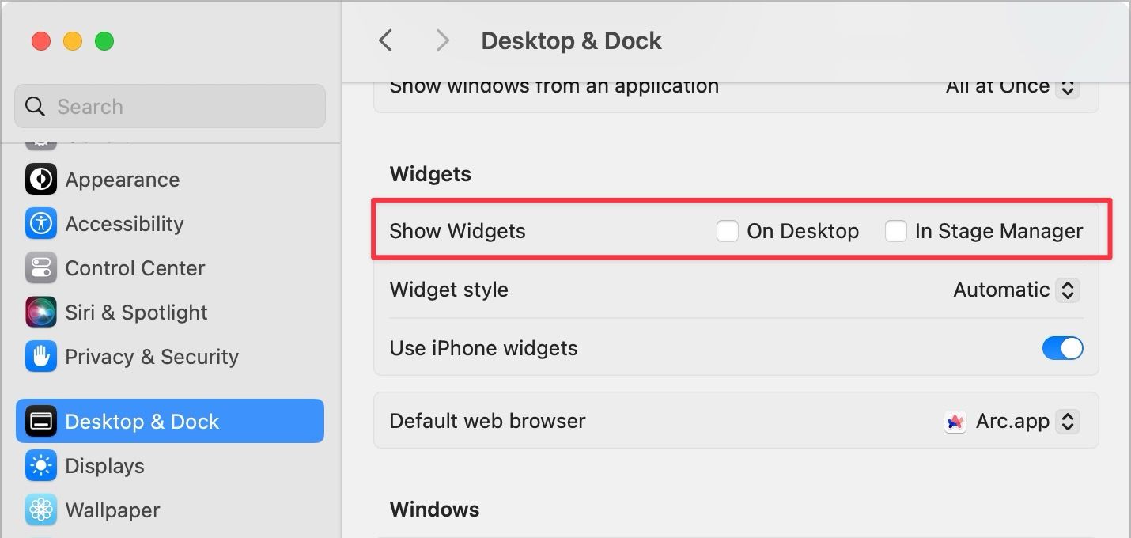
Task: Go back with the left chevron
Action: [386, 41]
